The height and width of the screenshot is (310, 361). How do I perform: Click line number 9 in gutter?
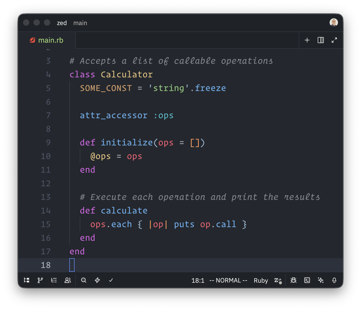(48, 142)
